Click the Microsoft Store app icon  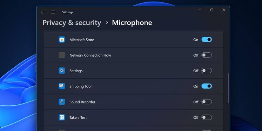(x=62, y=40)
